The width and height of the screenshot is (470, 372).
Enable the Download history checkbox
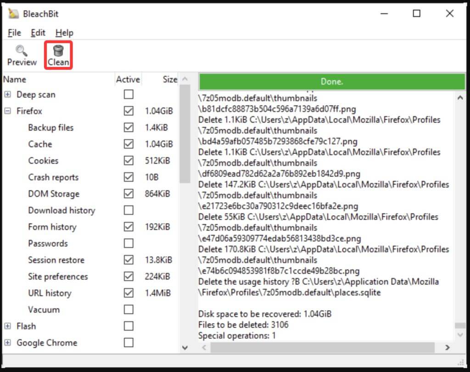point(129,210)
